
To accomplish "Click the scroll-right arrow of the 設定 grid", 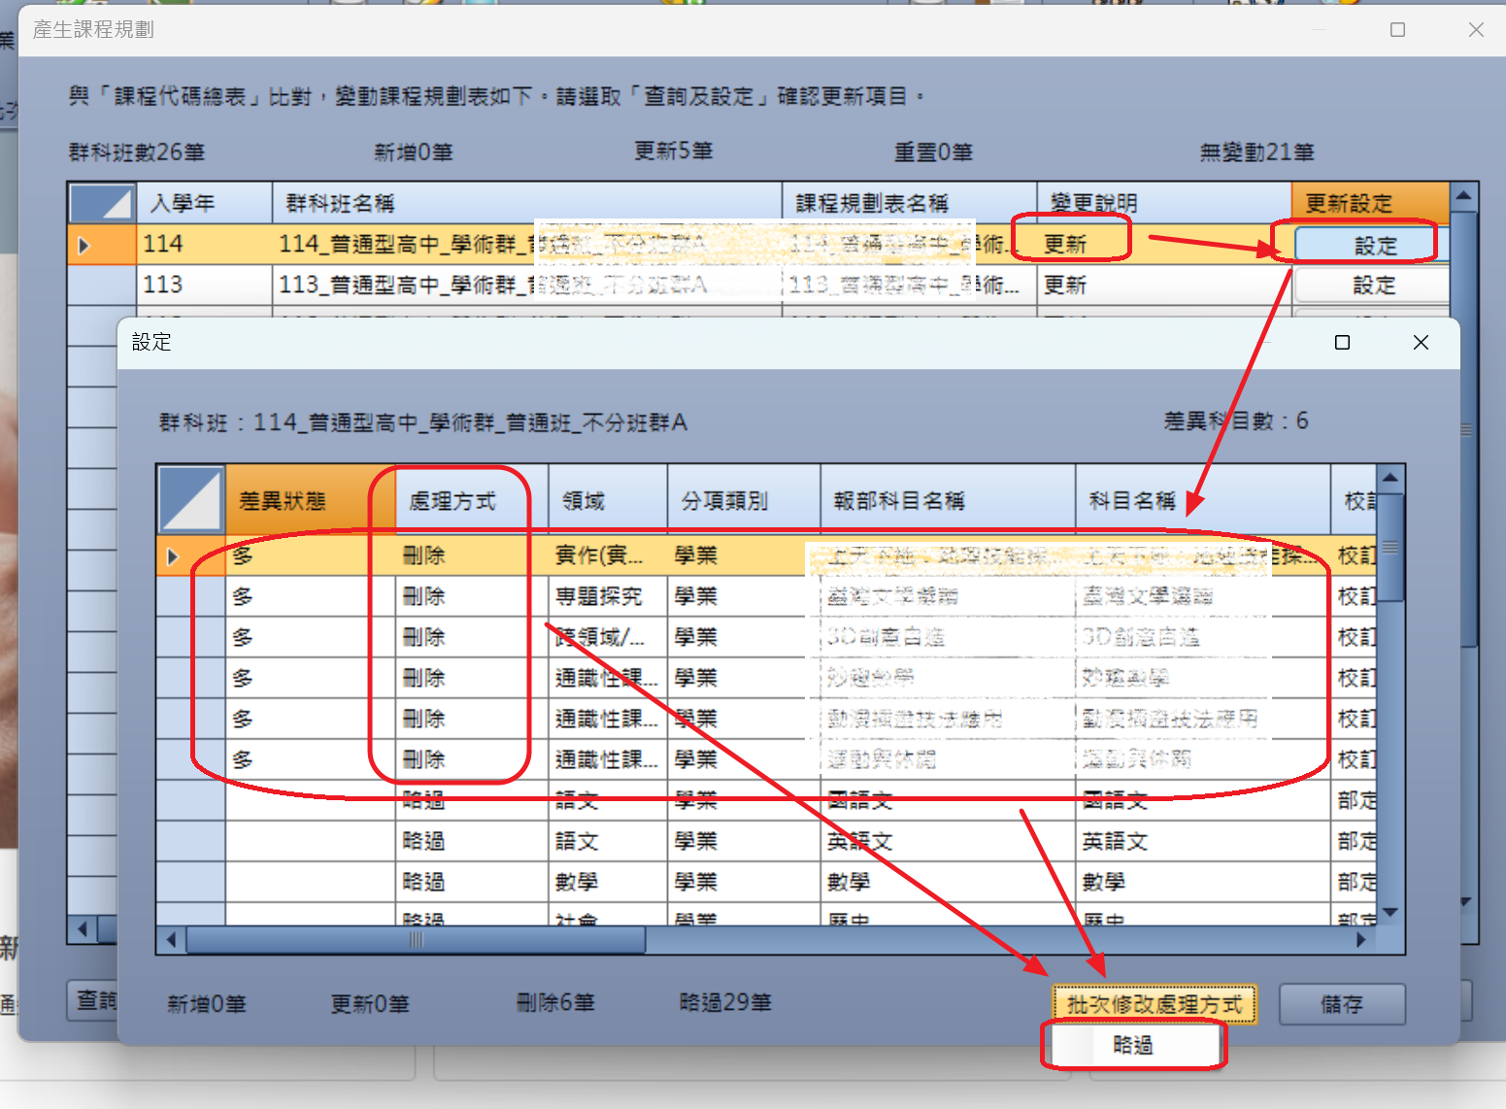I will pos(1361,940).
